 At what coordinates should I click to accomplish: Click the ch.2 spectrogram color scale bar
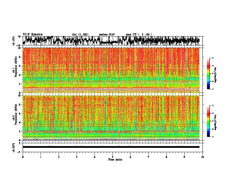tap(208, 121)
